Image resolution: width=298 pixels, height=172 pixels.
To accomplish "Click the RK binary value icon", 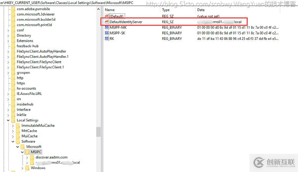I will (107, 38).
